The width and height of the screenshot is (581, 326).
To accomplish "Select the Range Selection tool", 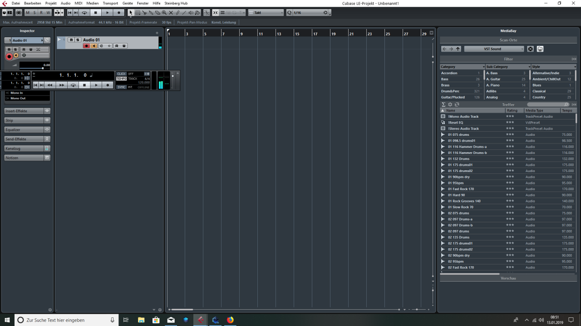I will tap(138, 13).
